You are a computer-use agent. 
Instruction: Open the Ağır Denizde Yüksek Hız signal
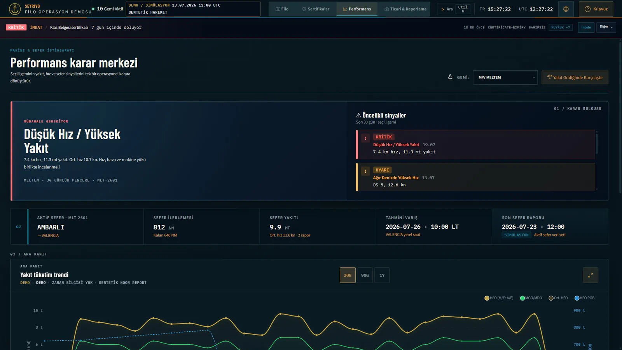(475, 177)
